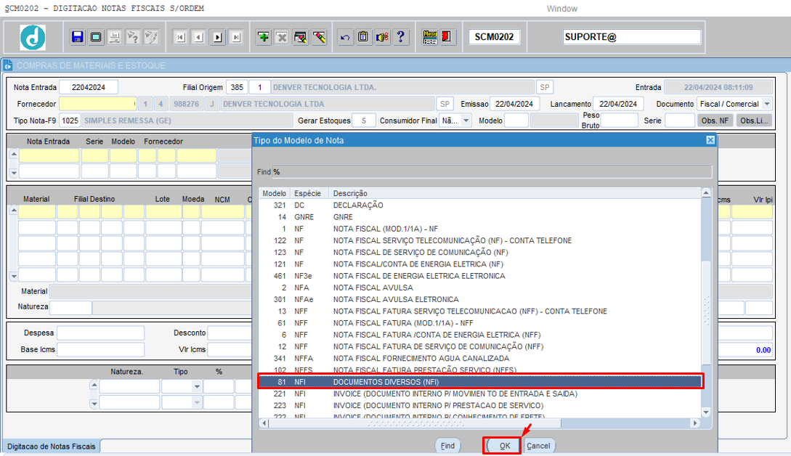Click the Find text field in dialog
The width and height of the screenshot is (791, 456).
(492, 172)
